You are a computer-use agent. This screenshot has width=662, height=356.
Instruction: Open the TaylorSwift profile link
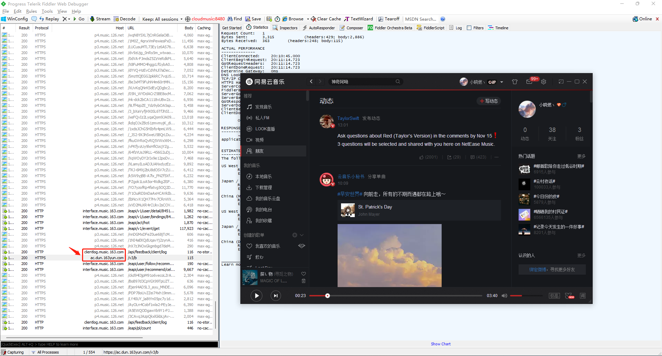(x=348, y=118)
